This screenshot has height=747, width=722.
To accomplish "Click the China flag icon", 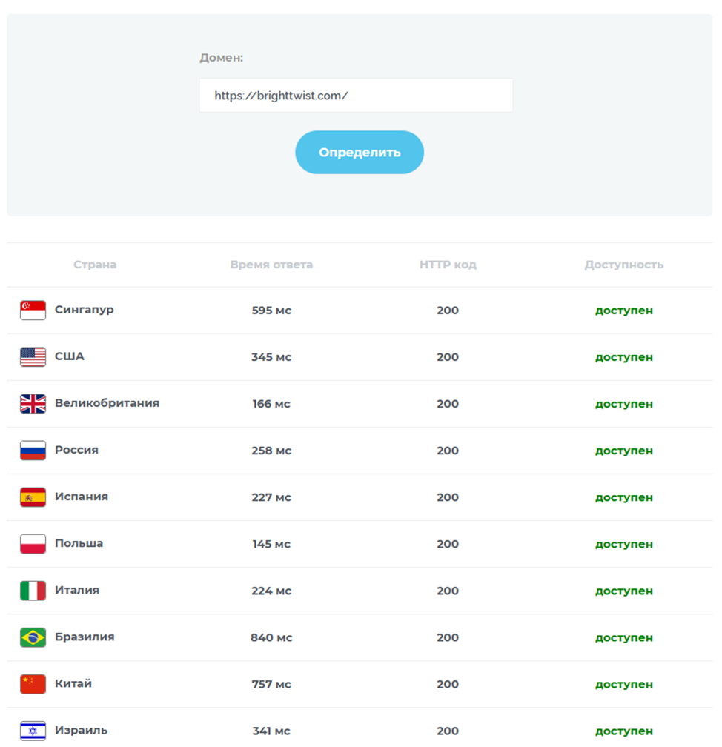I will click(x=33, y=684).
